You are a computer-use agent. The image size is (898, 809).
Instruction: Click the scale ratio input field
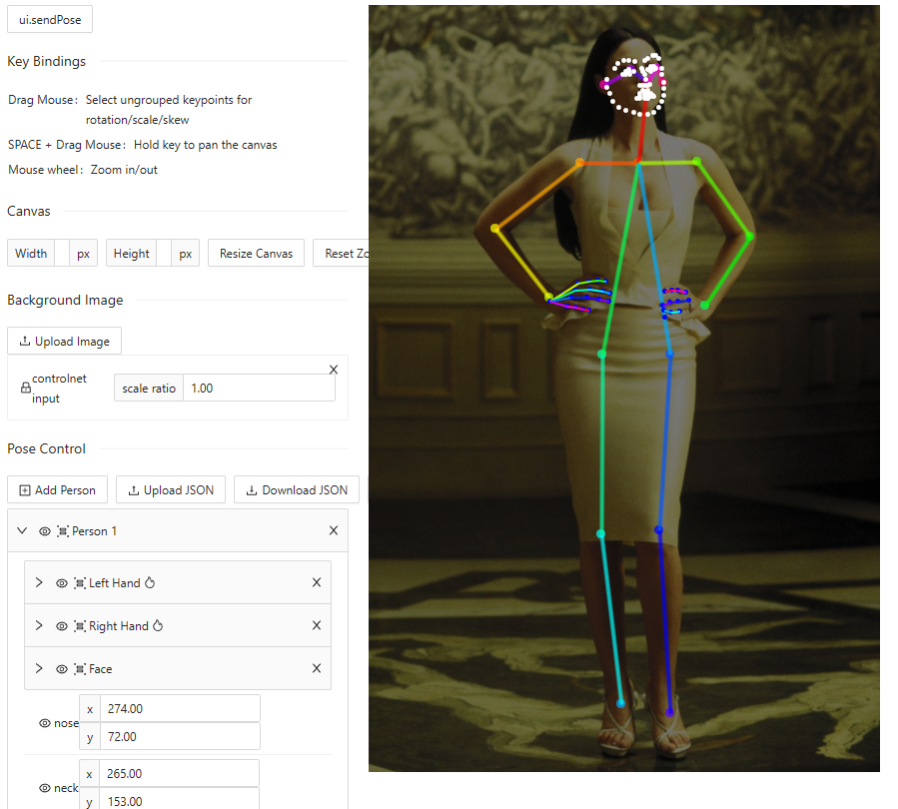tap(259, 389)
